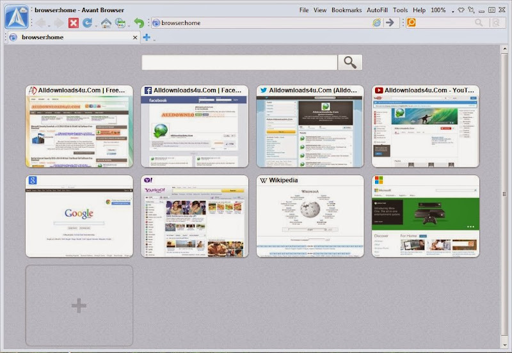Open the Help menu

tap(419, 10)
